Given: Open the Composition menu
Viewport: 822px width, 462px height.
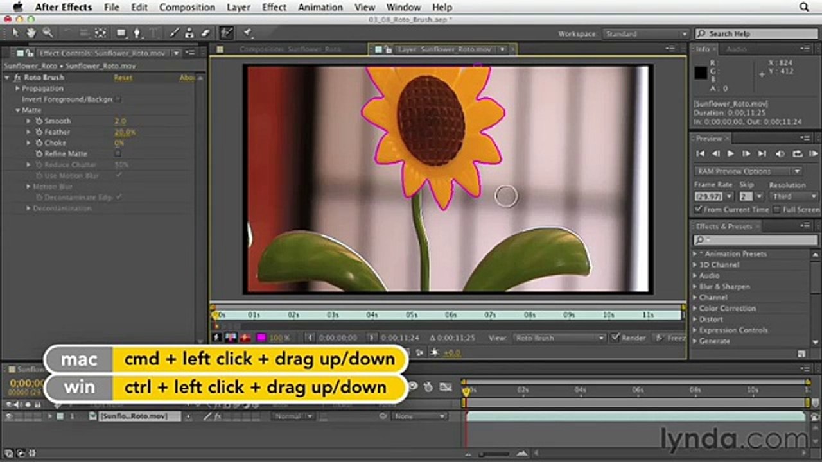Looking at the screenshot, I should tap(187, 7).
